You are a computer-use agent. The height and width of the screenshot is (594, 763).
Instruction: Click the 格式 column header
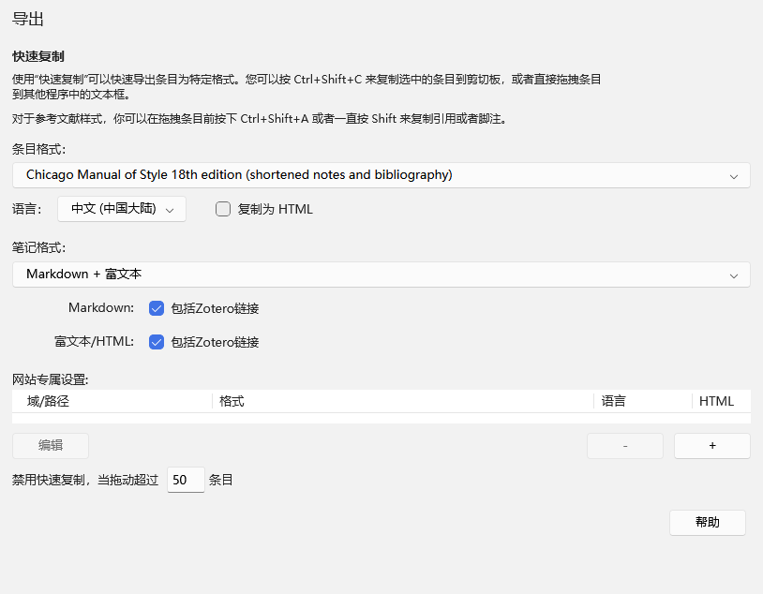pyautogui.click(x=229, y=401)
